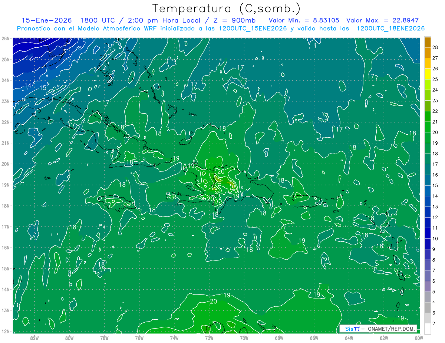Click the "80W" longitude axis label

pyautogui.click(x=69, y=337)
